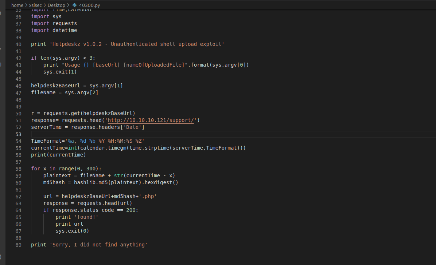The image size is (436, 265).
Task: Open the 'xsisec' breadcrumb segment
Action: [35, 5]
